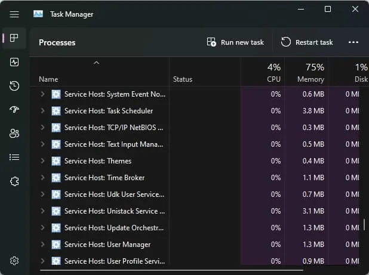Image resolution: width=369 pixels, height=275 pixels.
Task: Expand Service Host: Text Input Mana... row
Action: [x=42, y=144]
